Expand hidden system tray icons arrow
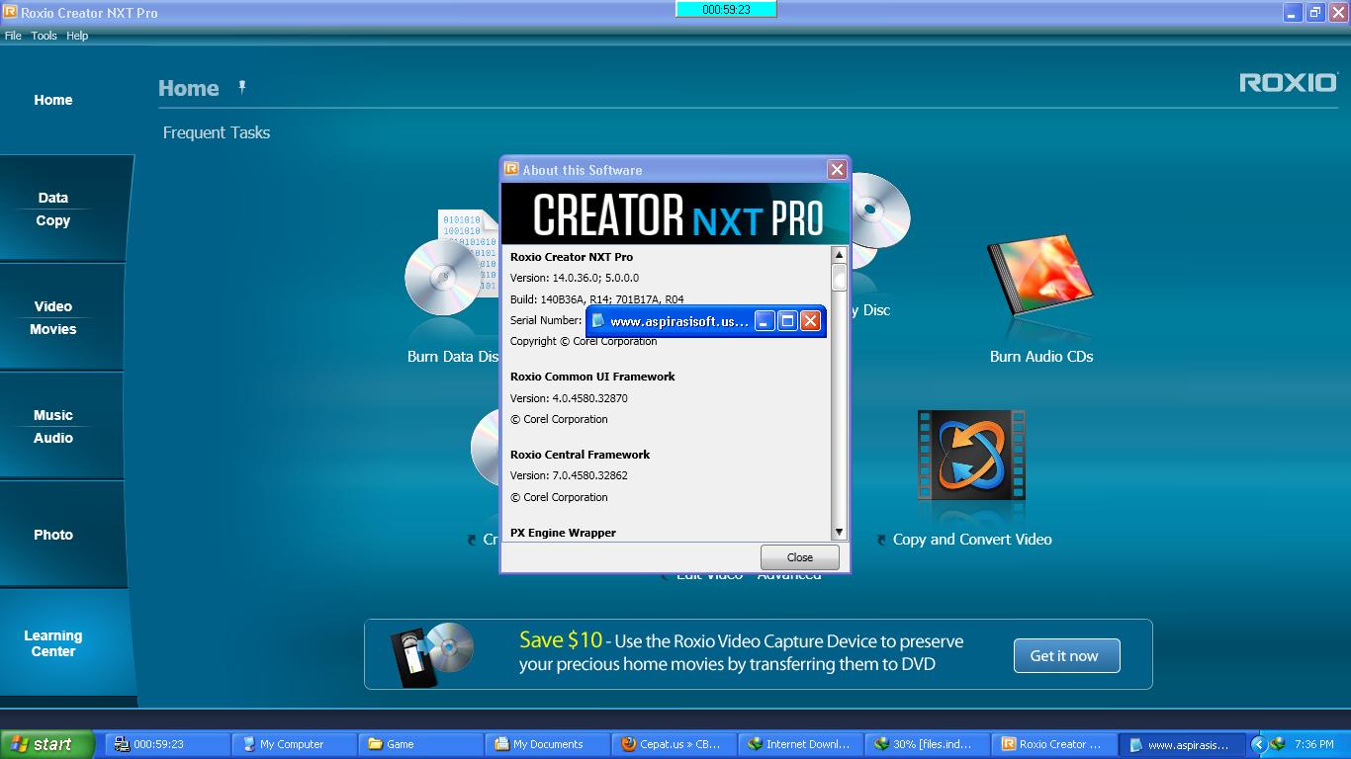The image size is (1351, 759). click(1258, 745)
